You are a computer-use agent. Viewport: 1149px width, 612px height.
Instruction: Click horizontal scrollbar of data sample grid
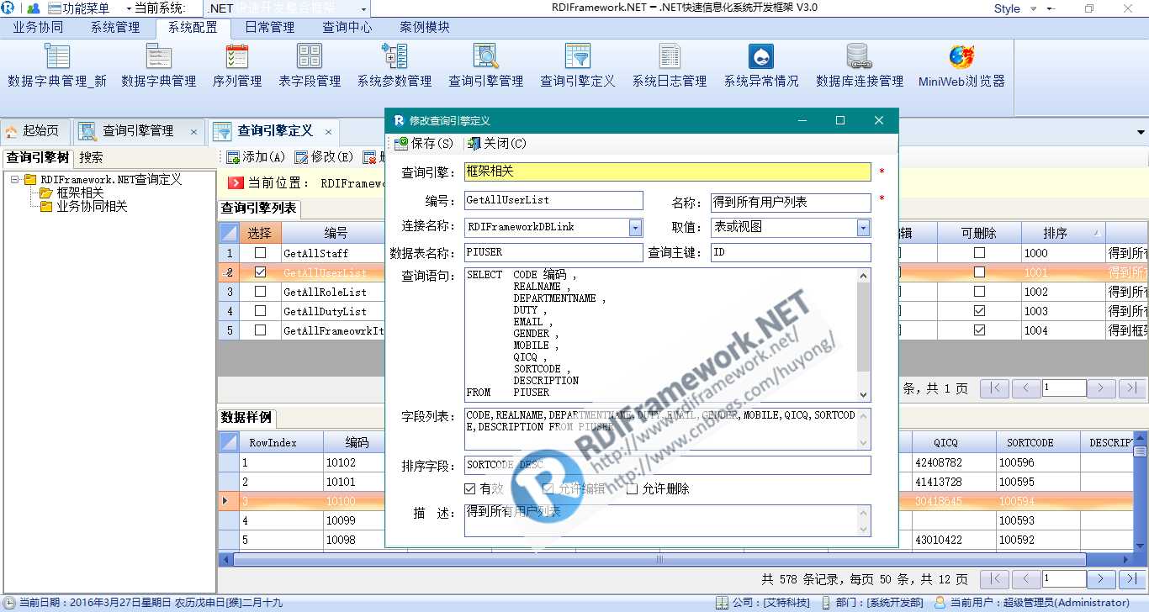[659, 559]
